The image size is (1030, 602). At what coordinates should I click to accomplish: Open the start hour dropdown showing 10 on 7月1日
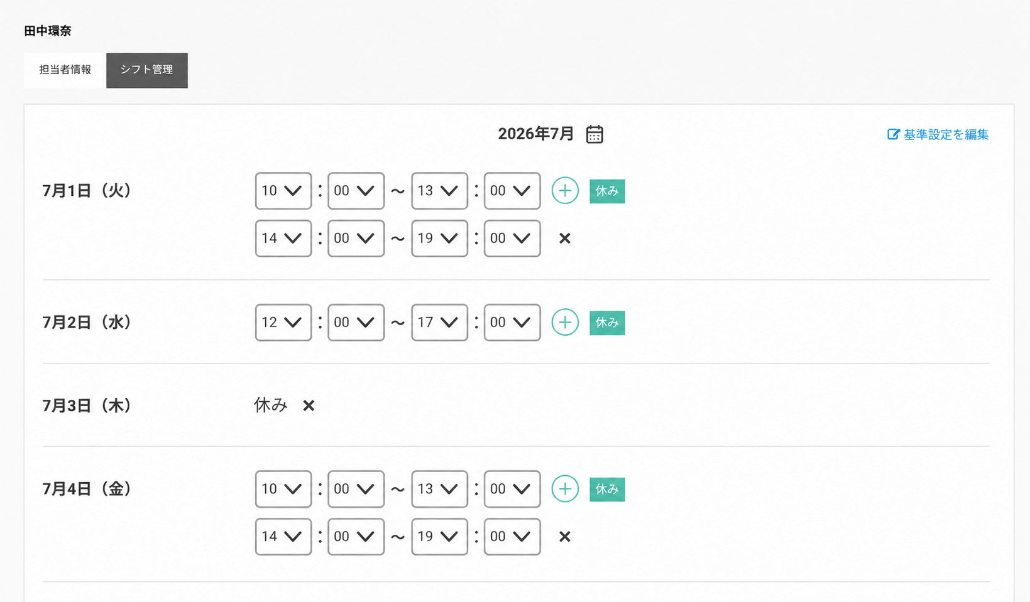coord(283,191)
